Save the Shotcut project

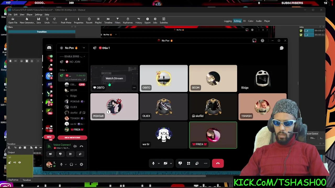(x=38, y=21)
